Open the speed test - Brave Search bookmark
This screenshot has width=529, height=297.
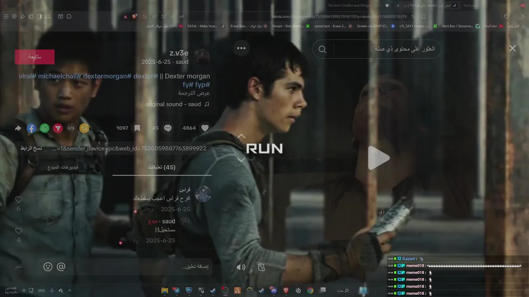click(x=333, y=26)
